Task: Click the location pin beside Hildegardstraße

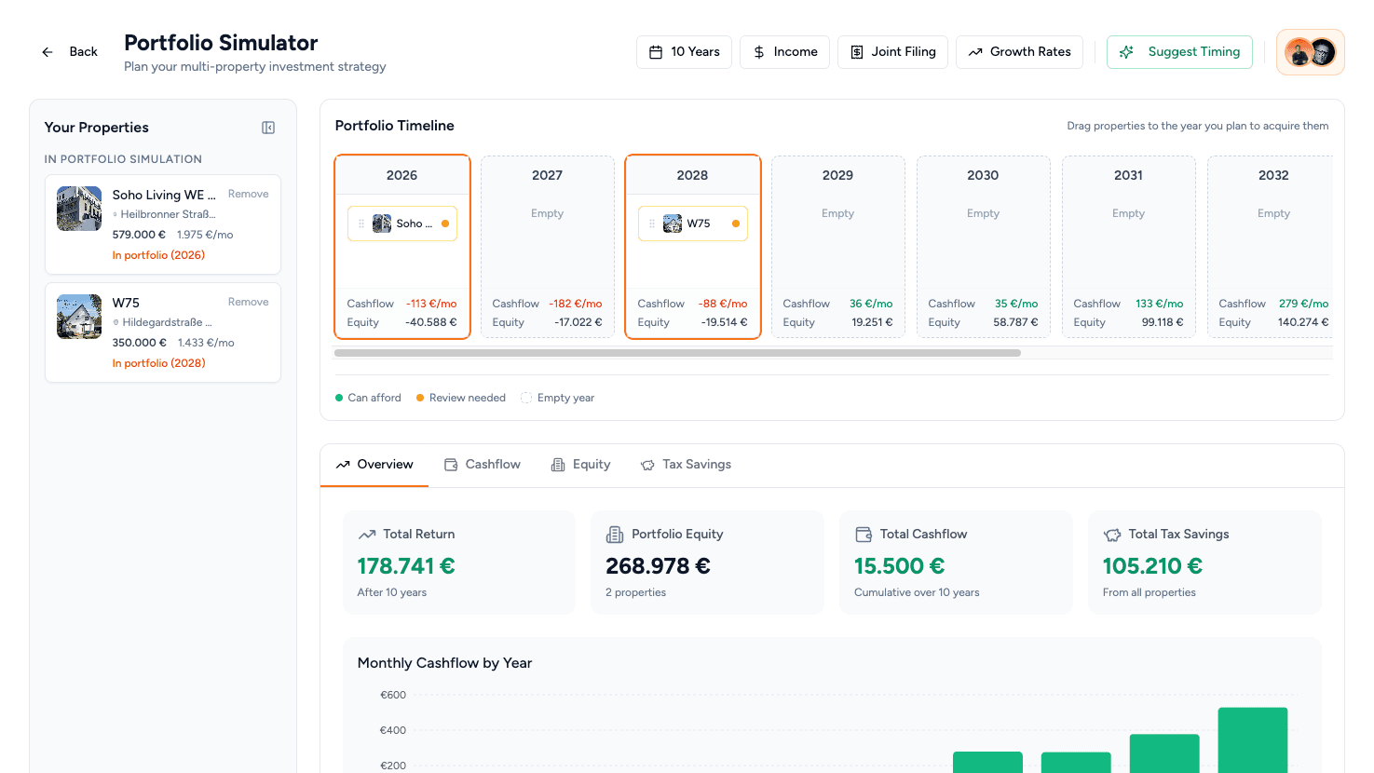Action: (116, 322)
